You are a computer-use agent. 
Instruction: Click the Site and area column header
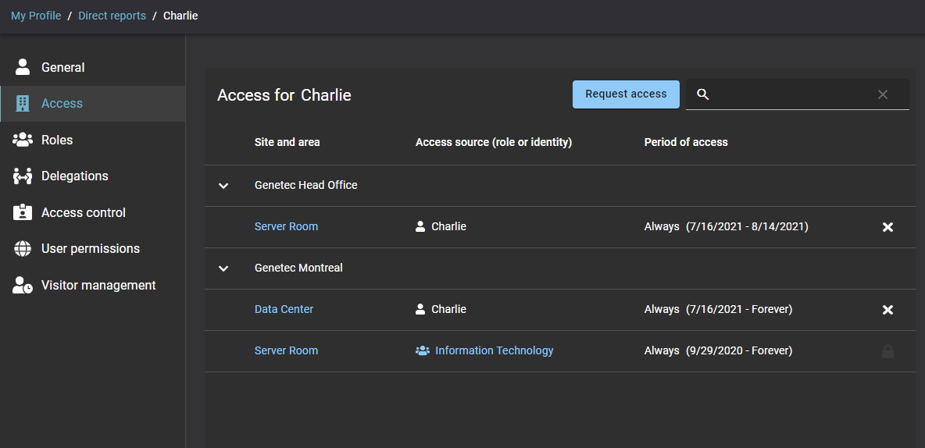point(287,142)
